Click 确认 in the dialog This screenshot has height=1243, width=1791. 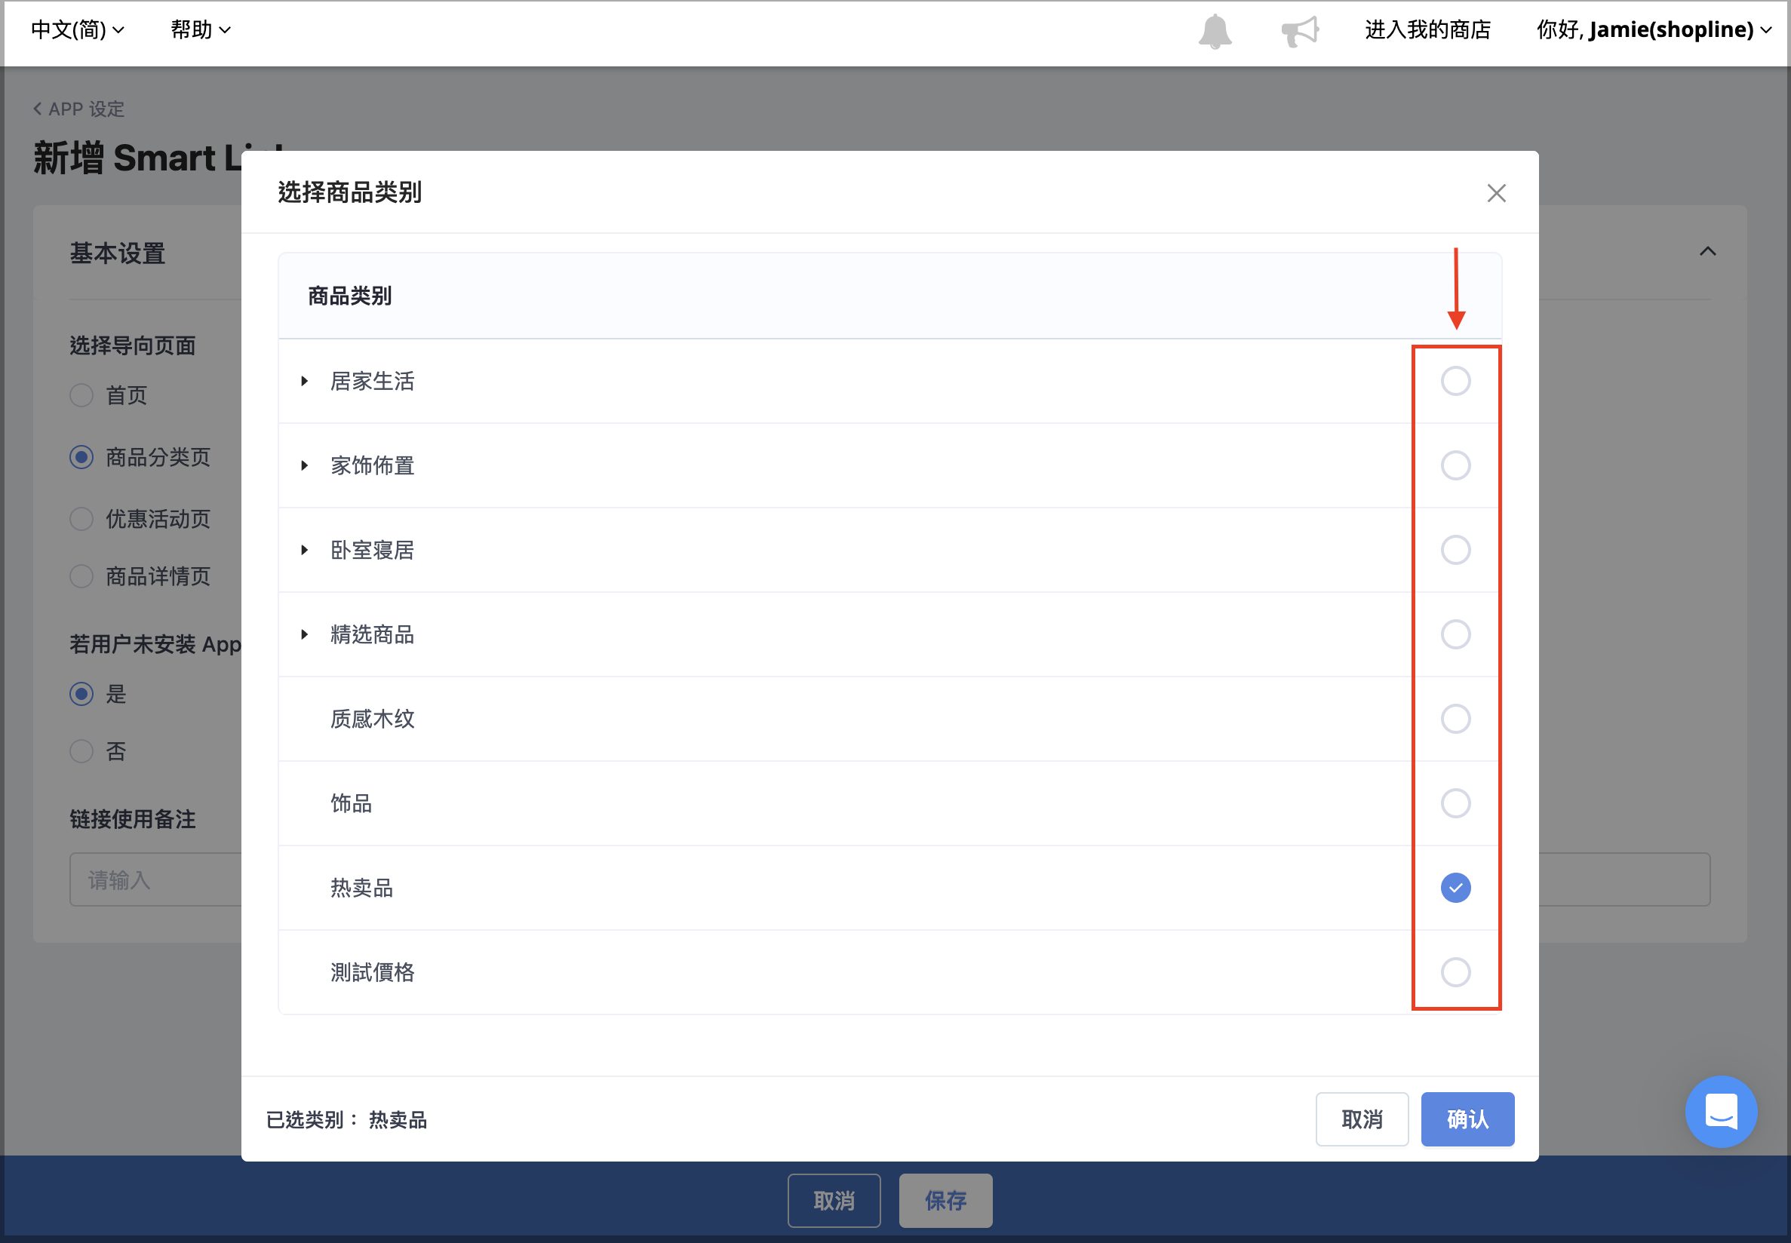tap(1467, 1119)
